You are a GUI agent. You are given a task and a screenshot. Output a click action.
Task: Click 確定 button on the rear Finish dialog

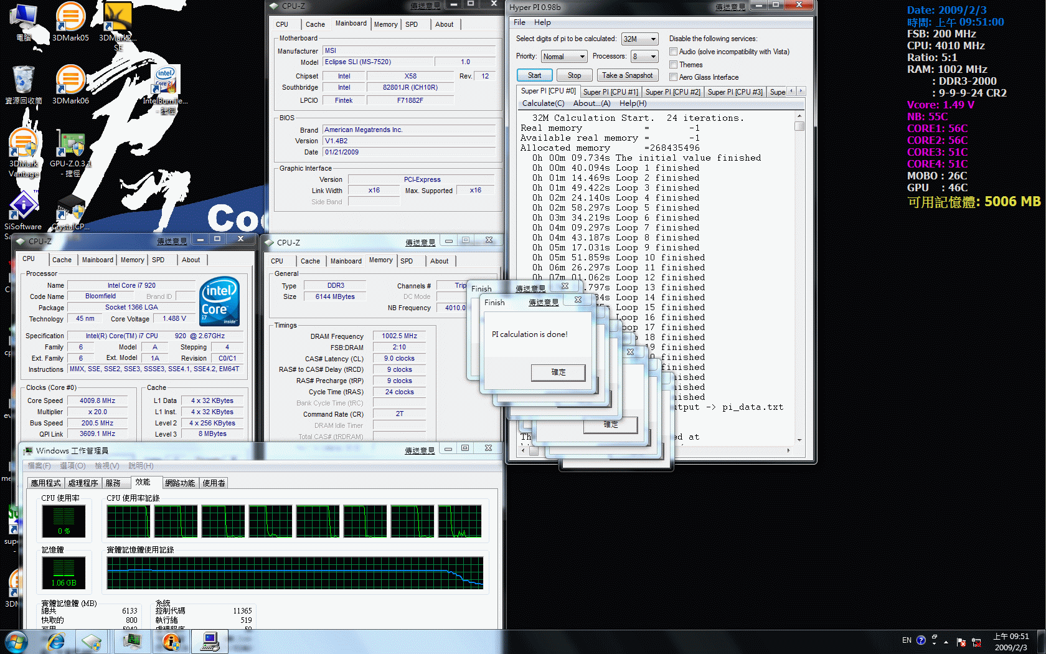click(x=611, y=425)
